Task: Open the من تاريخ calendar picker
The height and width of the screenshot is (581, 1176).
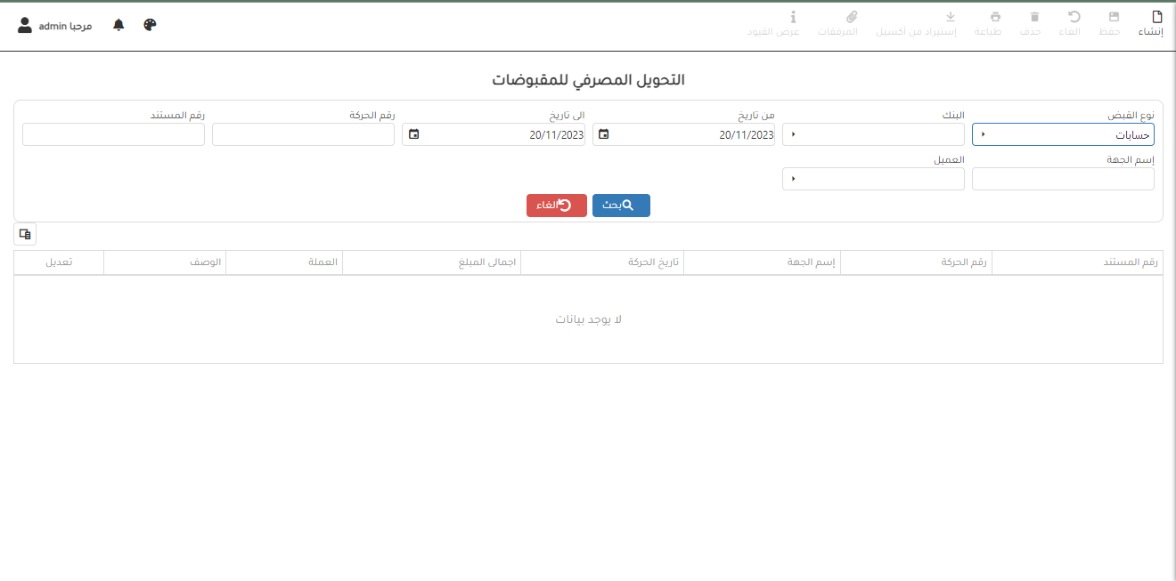Action: pyautogui.click(x=604, y=134)
